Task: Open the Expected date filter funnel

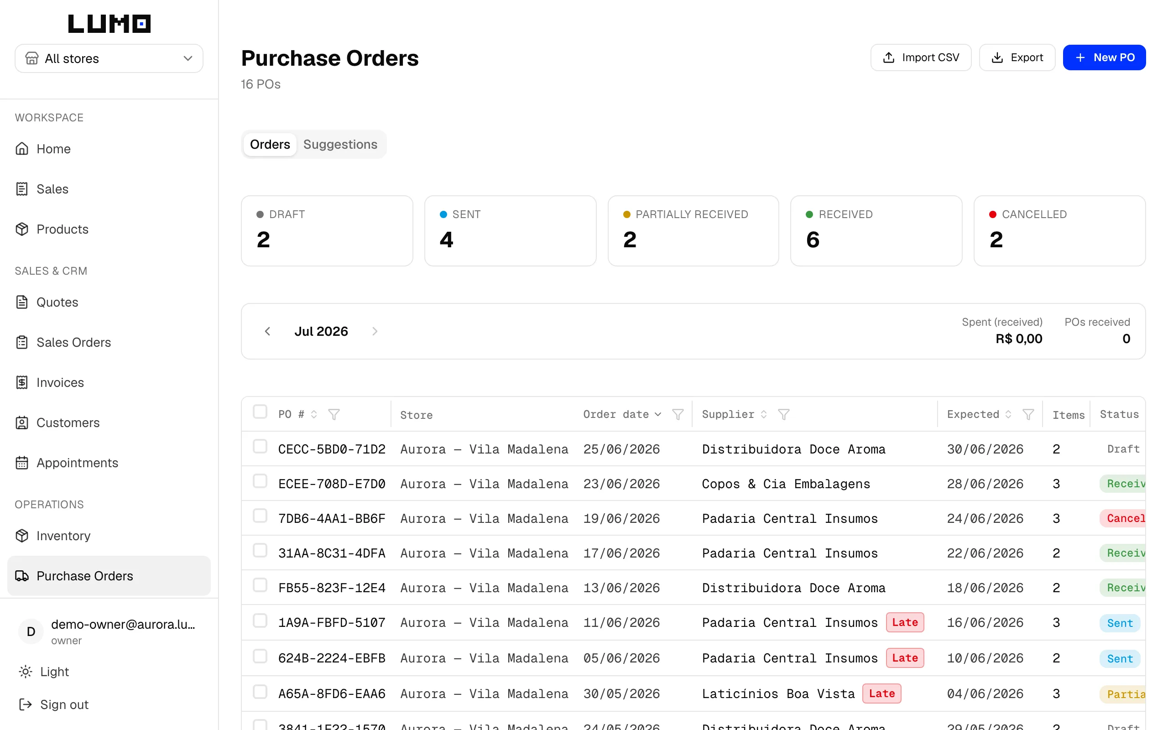Action: (x=1028, y=414)
